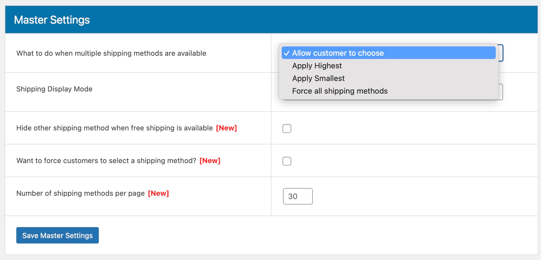Click the "Shipping Display Mode" row label
The width and height of the screenshot is (541, 260).
[x=54, y=89]
